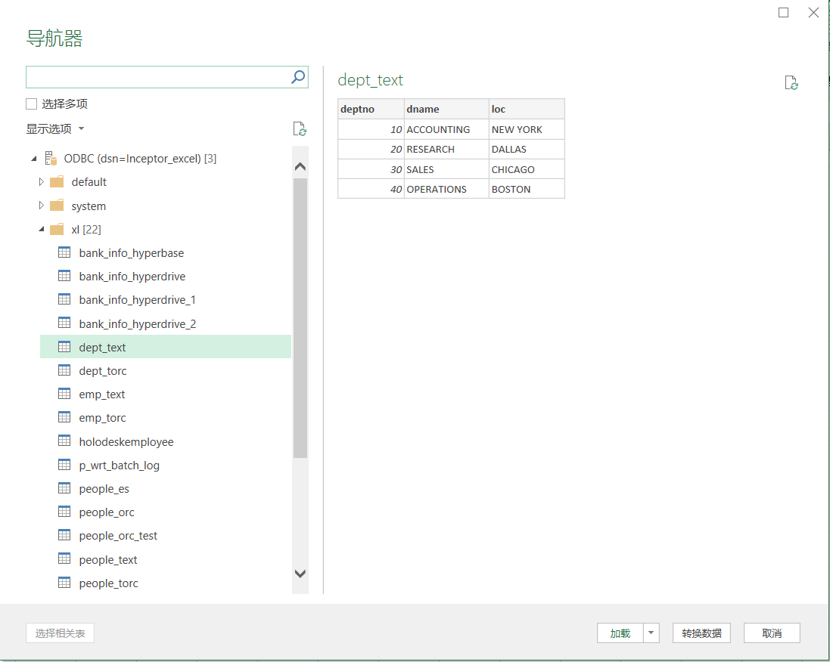The width and height of the screenshot is (830, 662).
Task: Click the refresh icon above the tree
Action: click(300, 129)
